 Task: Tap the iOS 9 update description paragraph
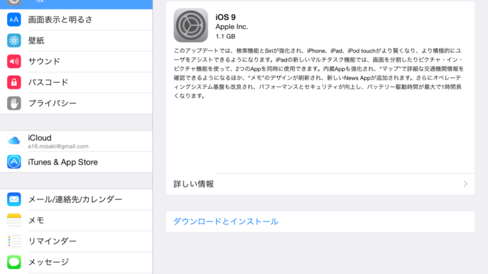click(319, 73)
